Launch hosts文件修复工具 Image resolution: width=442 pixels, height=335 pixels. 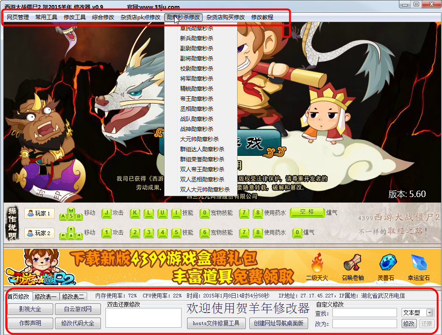click(216, 323)
